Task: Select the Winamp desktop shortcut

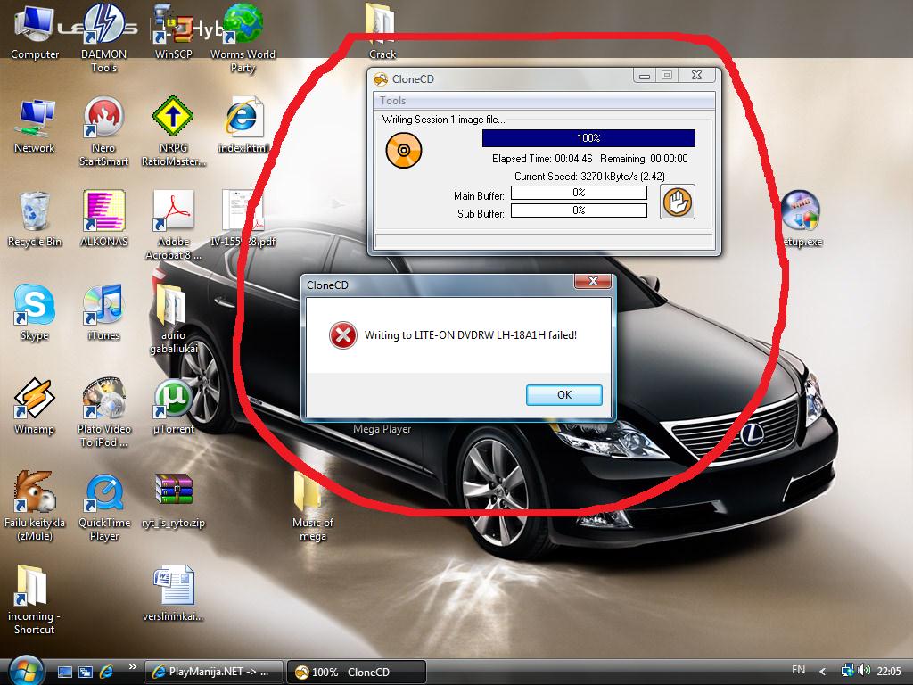Action: pos(35,407)
